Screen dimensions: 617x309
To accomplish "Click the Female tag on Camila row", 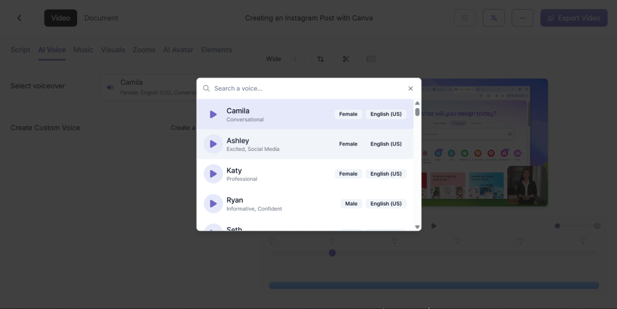I will pyautogui.click(x=348, y=114).
